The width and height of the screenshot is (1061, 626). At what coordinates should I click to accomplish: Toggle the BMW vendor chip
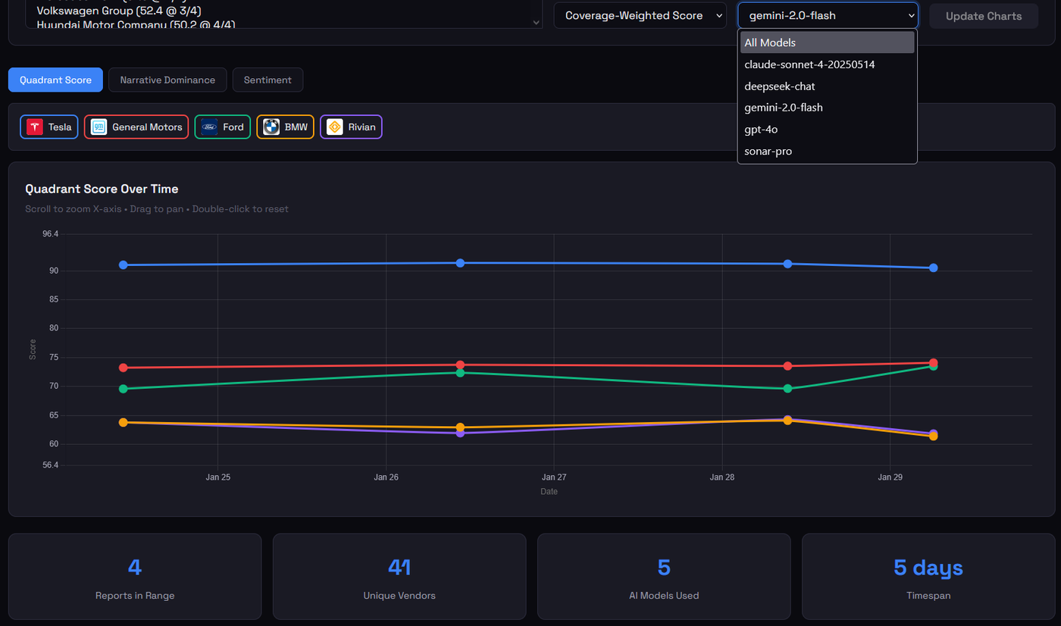tap(285, 127)
